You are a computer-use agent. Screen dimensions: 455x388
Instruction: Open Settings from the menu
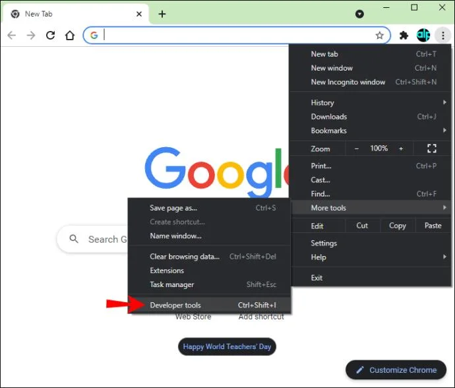371,243
